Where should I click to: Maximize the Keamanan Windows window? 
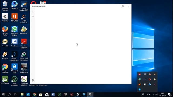tap(123, 6)
